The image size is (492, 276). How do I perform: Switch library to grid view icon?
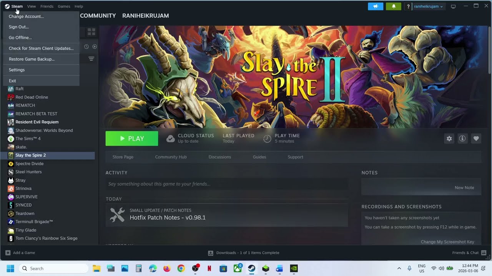91,32
